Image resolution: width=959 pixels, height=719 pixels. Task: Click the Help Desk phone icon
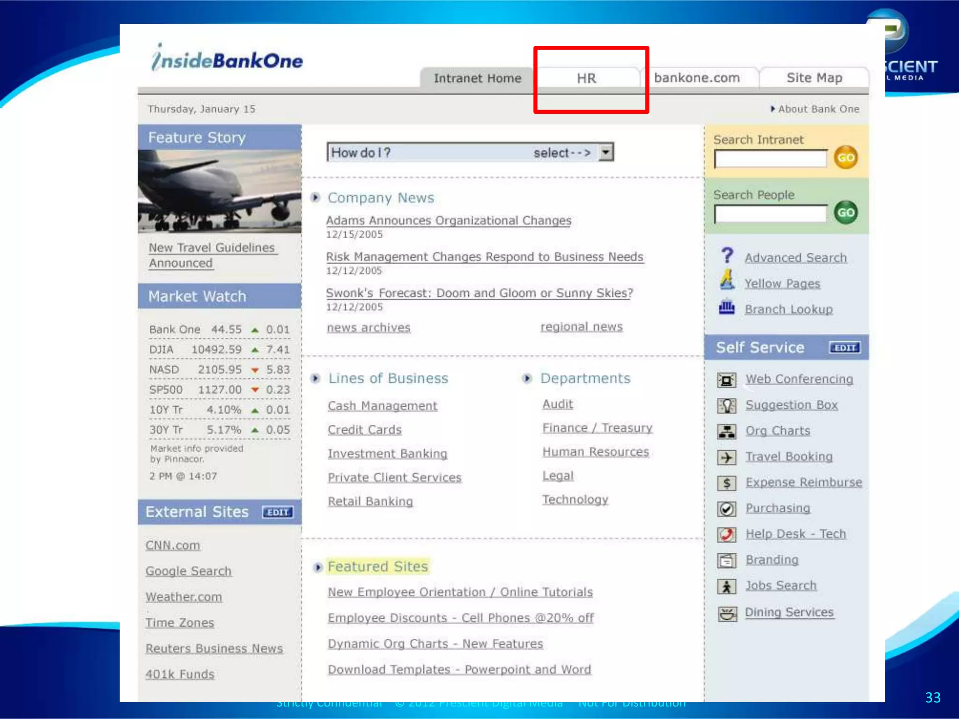726,534
